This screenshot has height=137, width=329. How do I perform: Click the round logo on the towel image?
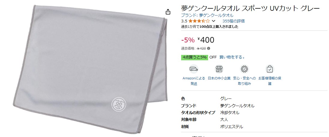pos(118,103)
